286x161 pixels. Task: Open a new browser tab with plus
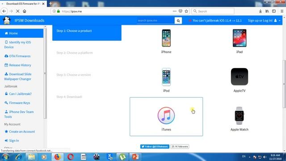[50, 3]
